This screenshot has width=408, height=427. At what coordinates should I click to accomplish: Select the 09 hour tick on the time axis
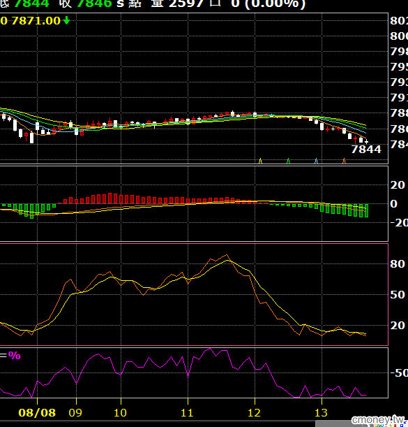(x=75, y=413)
